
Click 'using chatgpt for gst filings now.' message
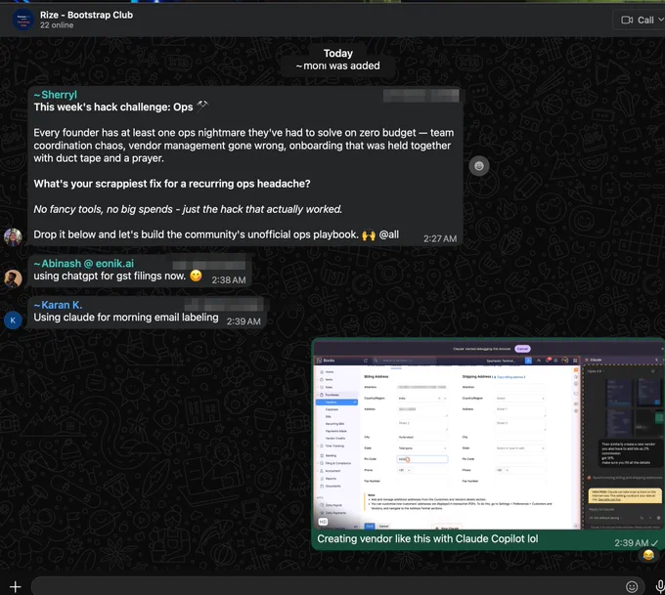click(x=110, y=276)
